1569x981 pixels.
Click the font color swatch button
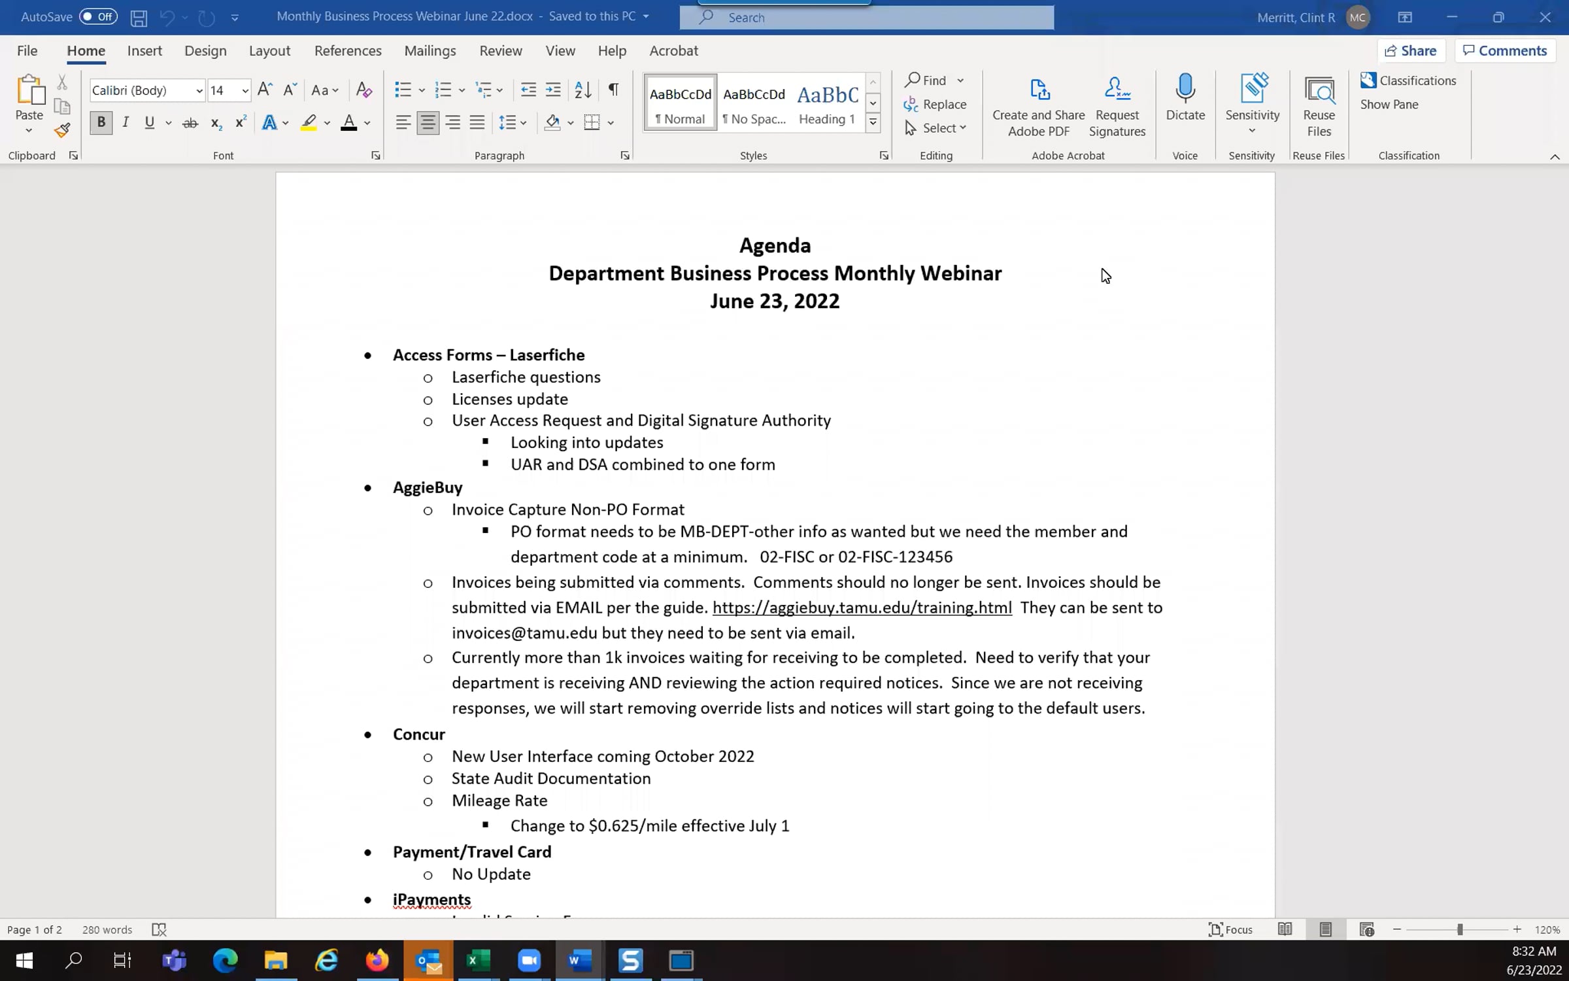click(348, 122)
